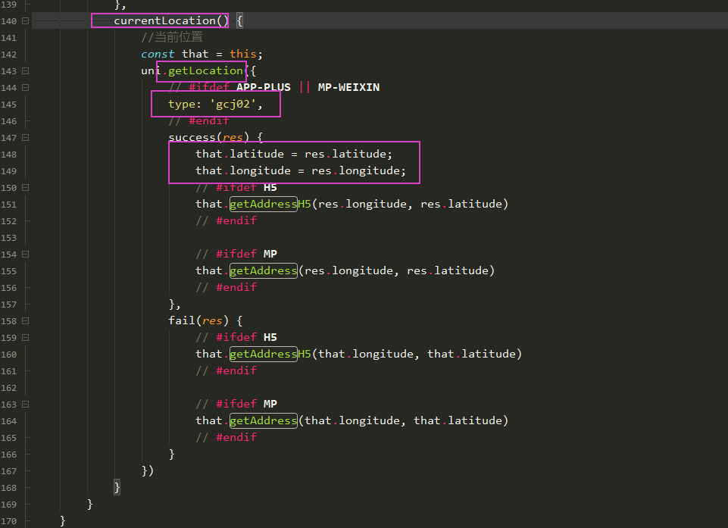Viewport: 728px width, 528px height.
Task: Click "#endif" on line 165
Action: click(x=236, y=437)
